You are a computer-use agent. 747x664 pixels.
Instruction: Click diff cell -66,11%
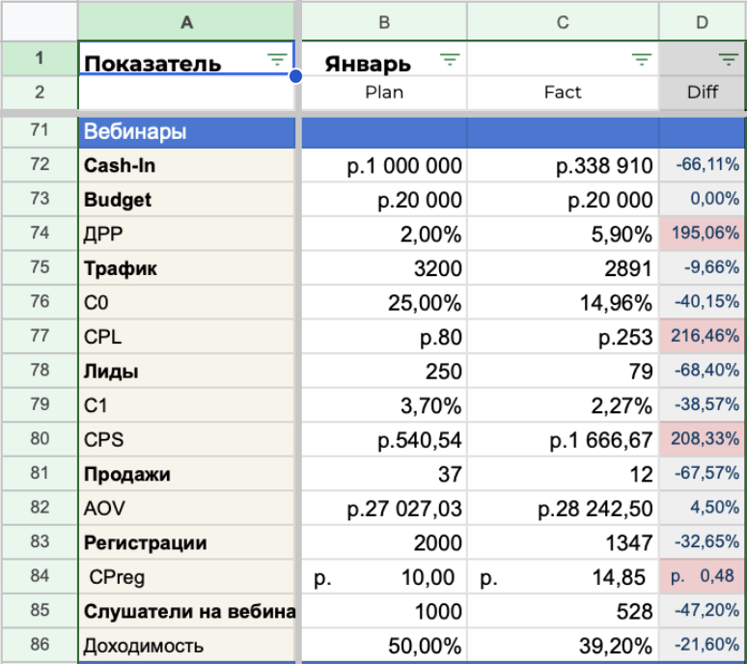(703, 165)
